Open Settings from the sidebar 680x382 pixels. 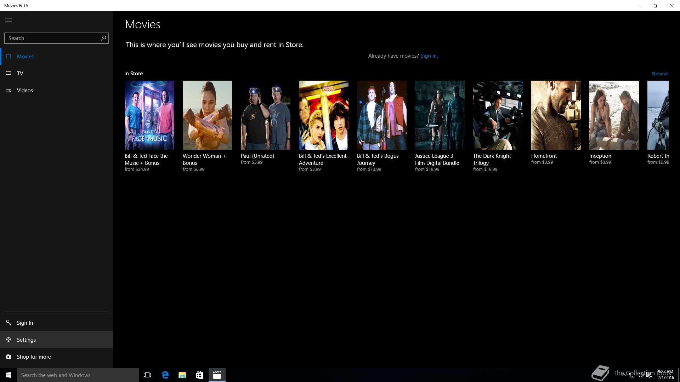tap(57, 340)
